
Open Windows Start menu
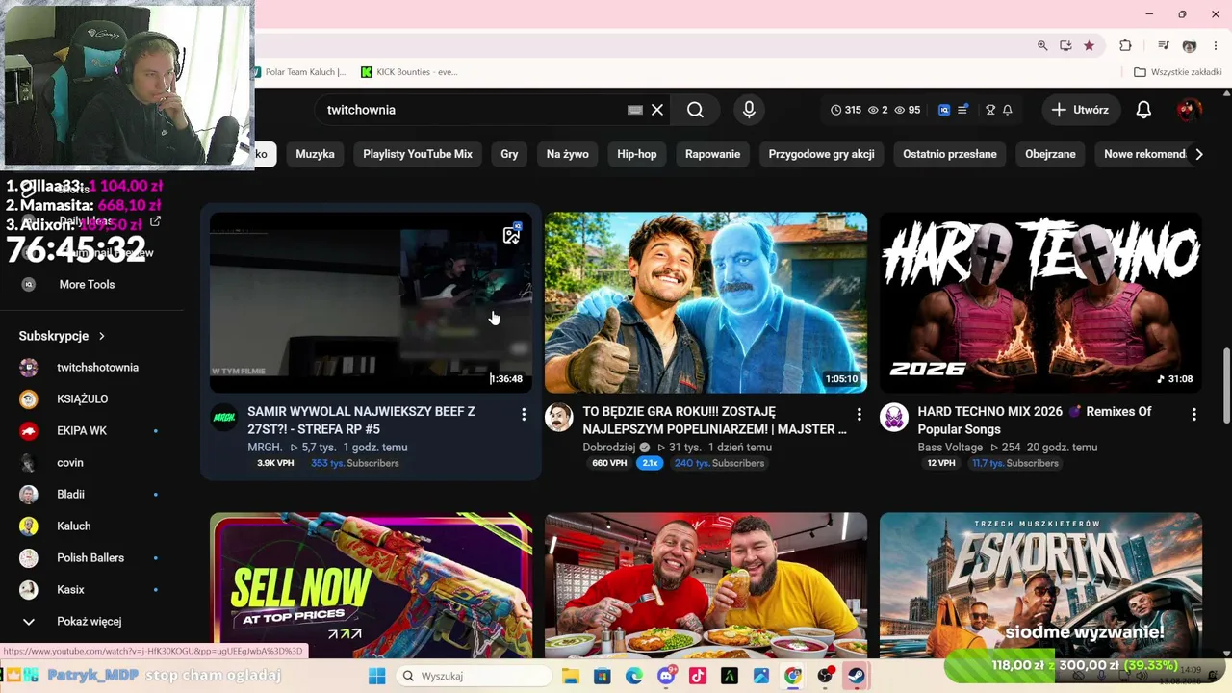click(x=376, y=676)
